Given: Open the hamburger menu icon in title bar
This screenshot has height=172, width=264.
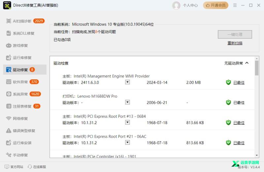Looking at the screenshot, I should (235, 5).
